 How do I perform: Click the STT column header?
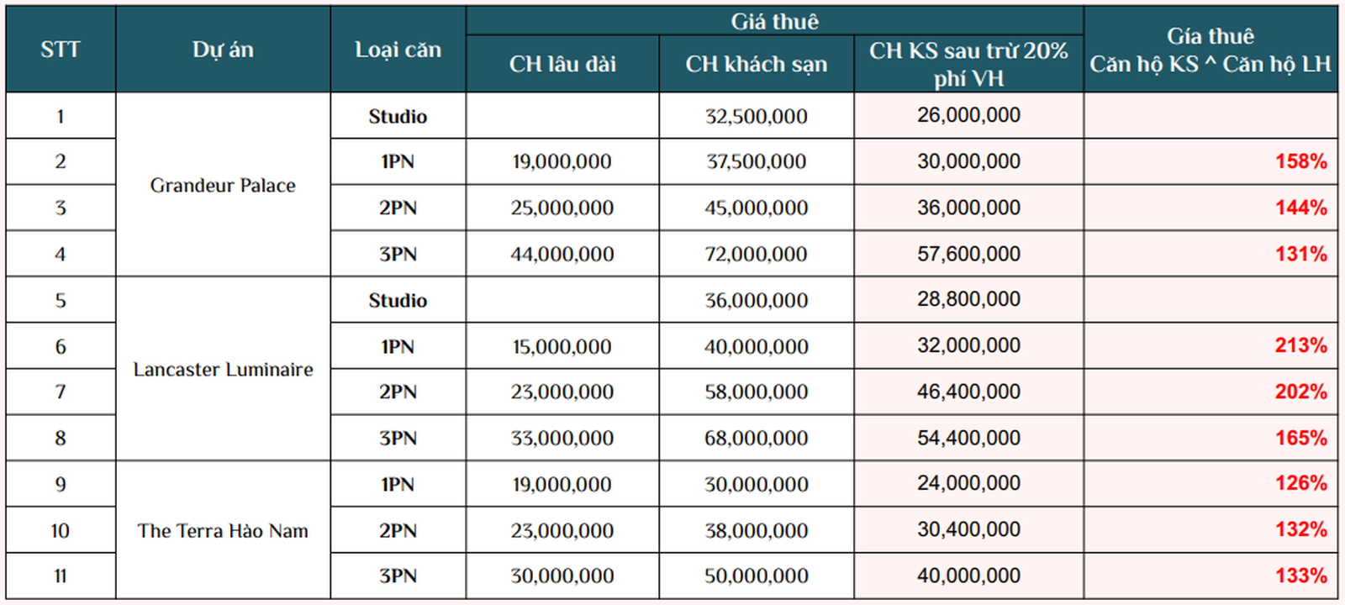click(x=60, y=50)
